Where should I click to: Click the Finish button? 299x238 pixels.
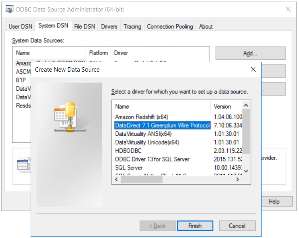195,226
